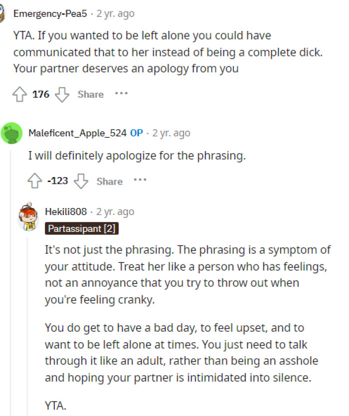Viewport: 349px width, 416px height.
Task: Open the ellipsis options menu on OP's reply
Action: coord(140,181)
